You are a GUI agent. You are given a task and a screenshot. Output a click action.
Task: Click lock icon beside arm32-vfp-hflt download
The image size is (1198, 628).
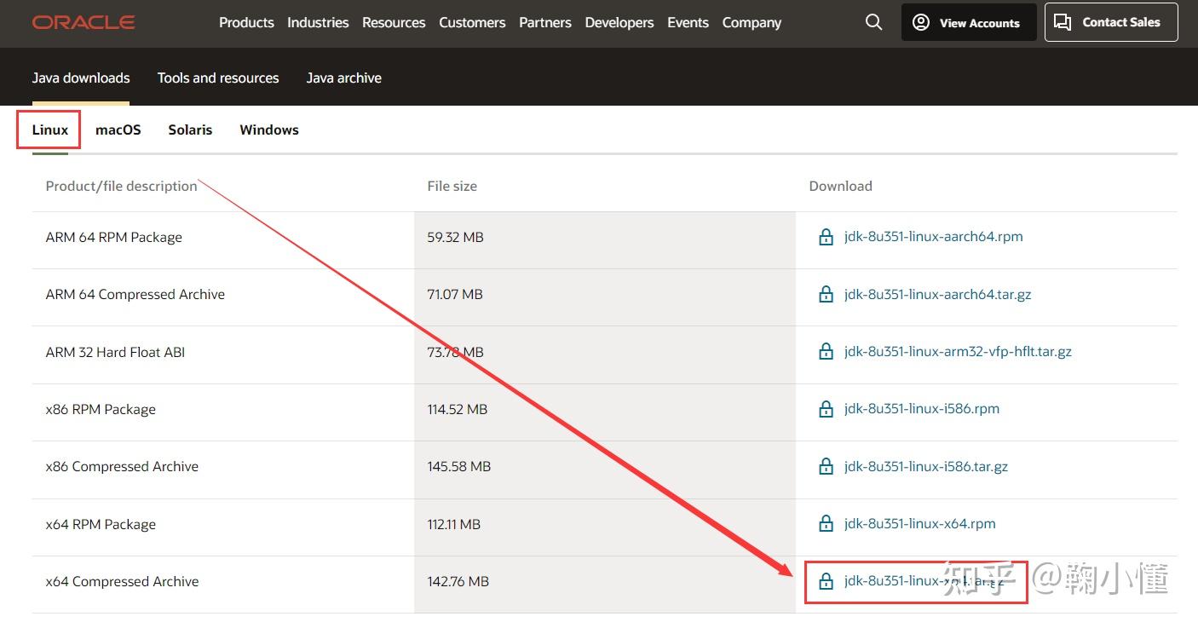pos(826,352)
